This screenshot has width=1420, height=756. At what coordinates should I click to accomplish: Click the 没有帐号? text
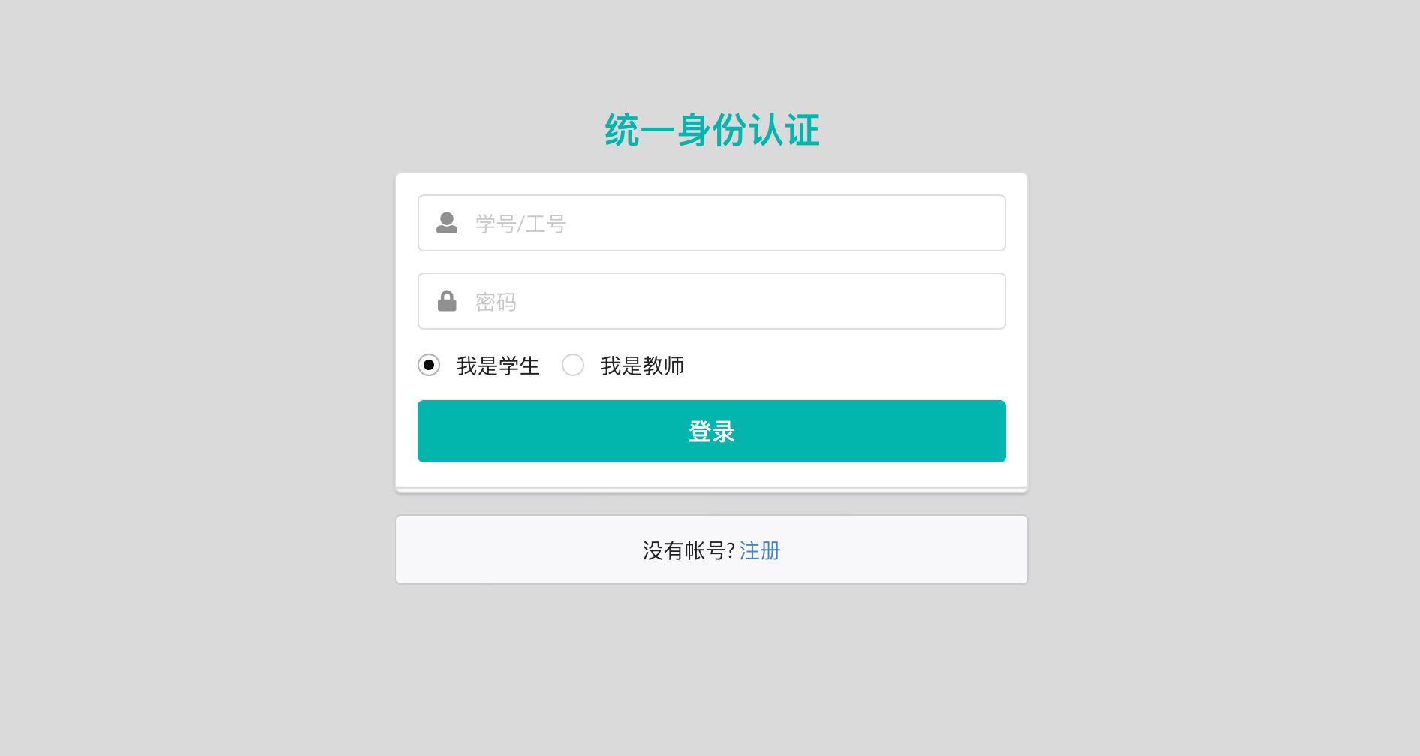[x=689, y=550]
